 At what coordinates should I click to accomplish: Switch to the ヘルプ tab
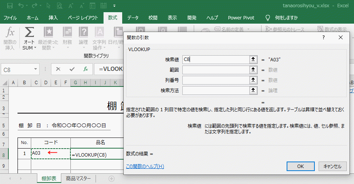pos(212,18)
